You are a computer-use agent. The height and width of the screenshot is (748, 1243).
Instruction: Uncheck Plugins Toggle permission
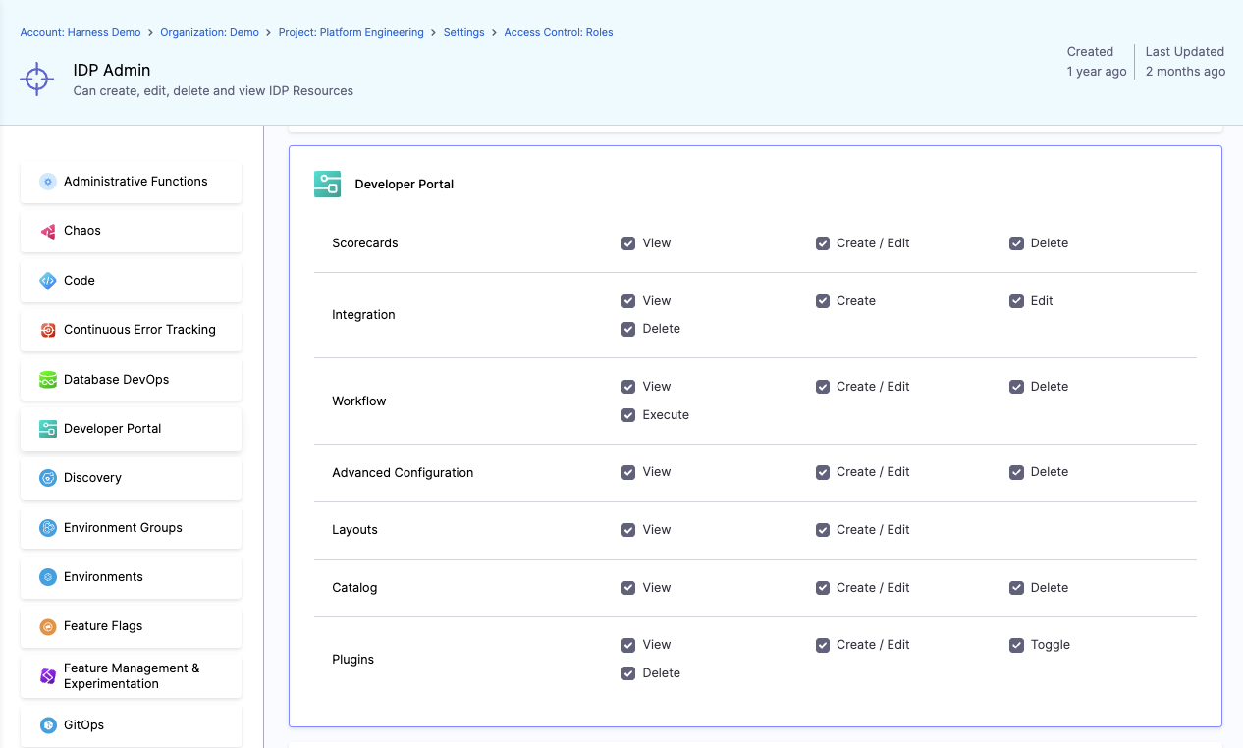coord(1016,645)
